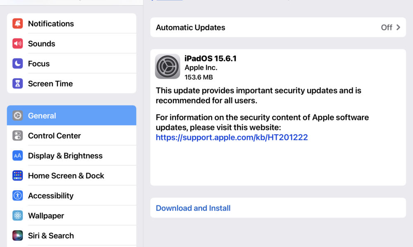
Task: Open Screen Time settings
Action: [71, 84]
